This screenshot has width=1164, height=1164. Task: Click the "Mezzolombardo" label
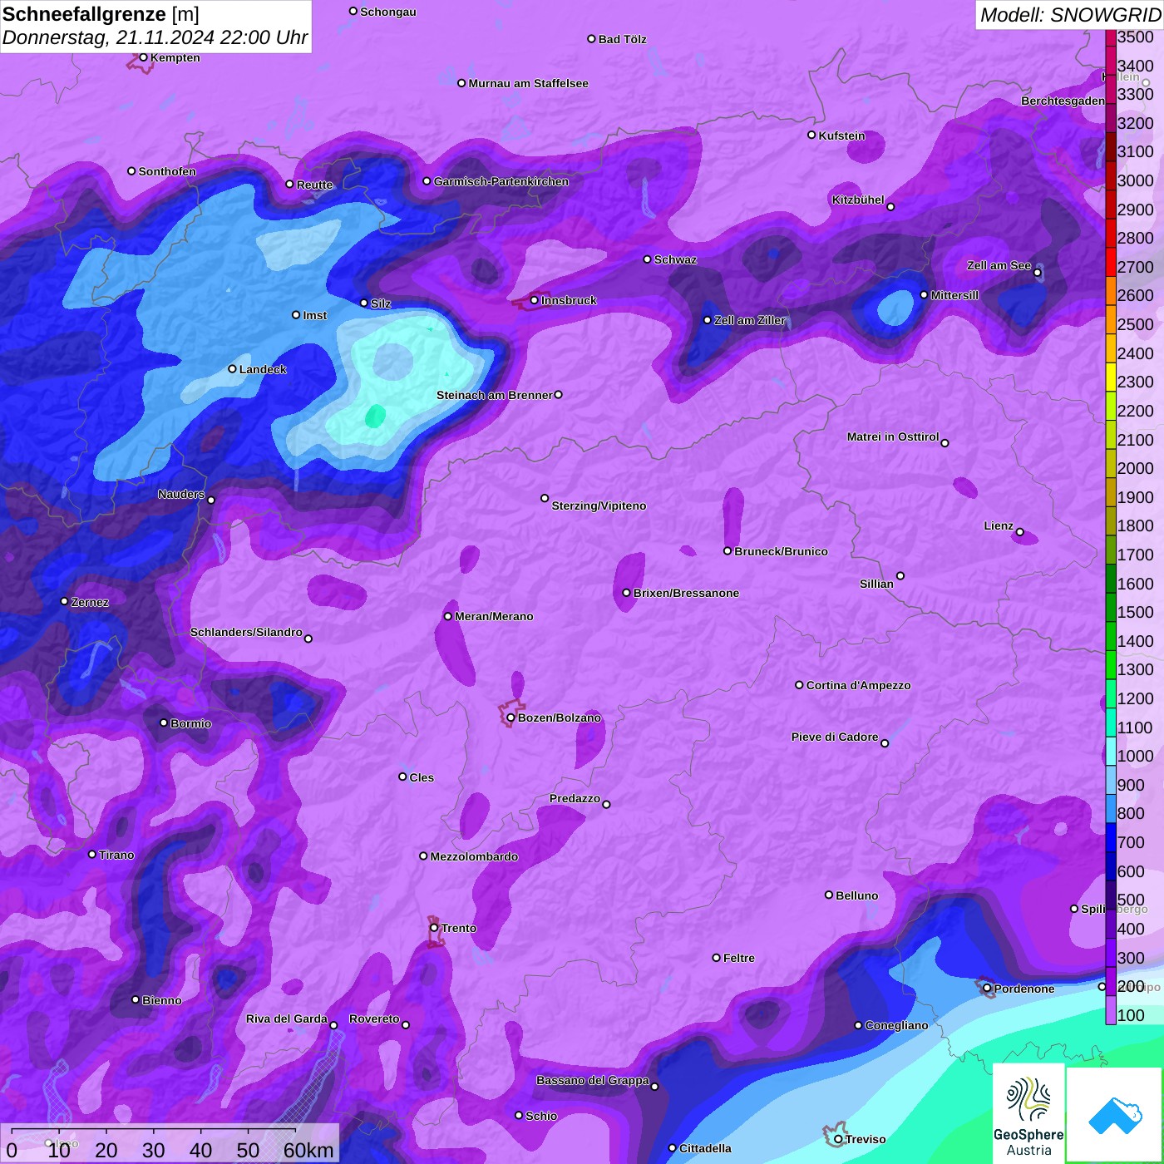474,856
